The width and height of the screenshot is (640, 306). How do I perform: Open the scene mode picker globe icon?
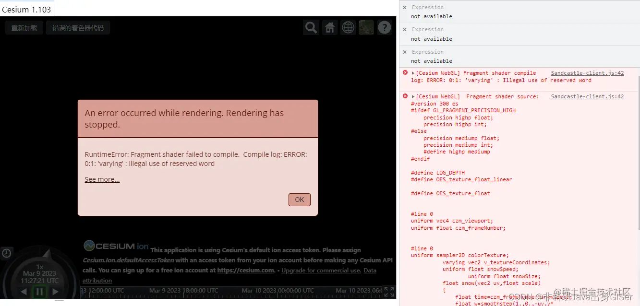(x=348, y=27)
